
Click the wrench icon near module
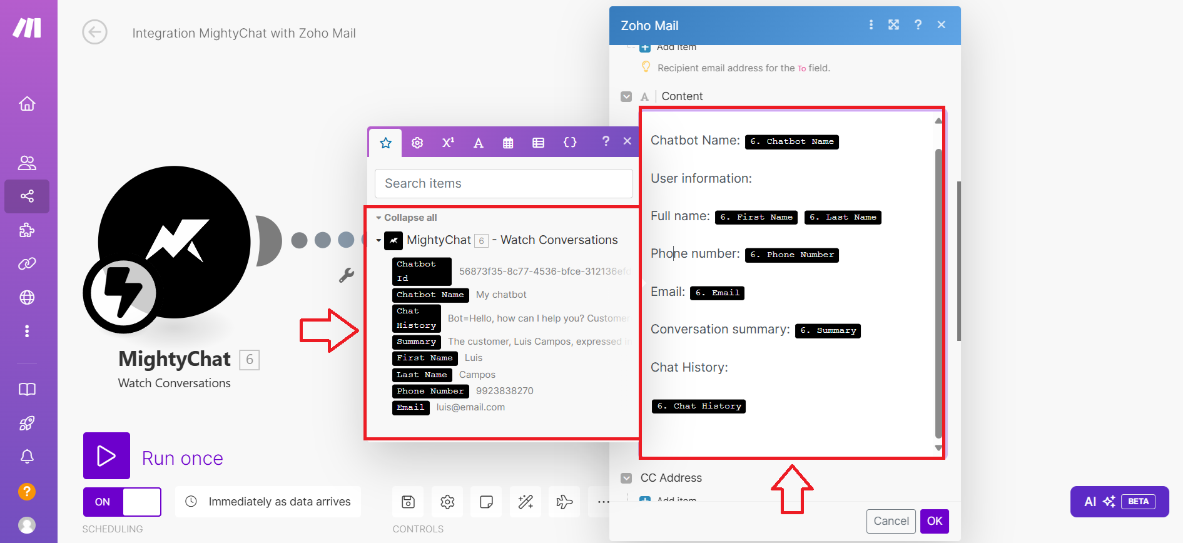pos(347,275)
